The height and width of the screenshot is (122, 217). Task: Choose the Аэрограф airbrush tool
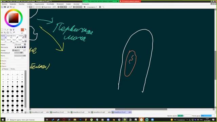(9, 37)
